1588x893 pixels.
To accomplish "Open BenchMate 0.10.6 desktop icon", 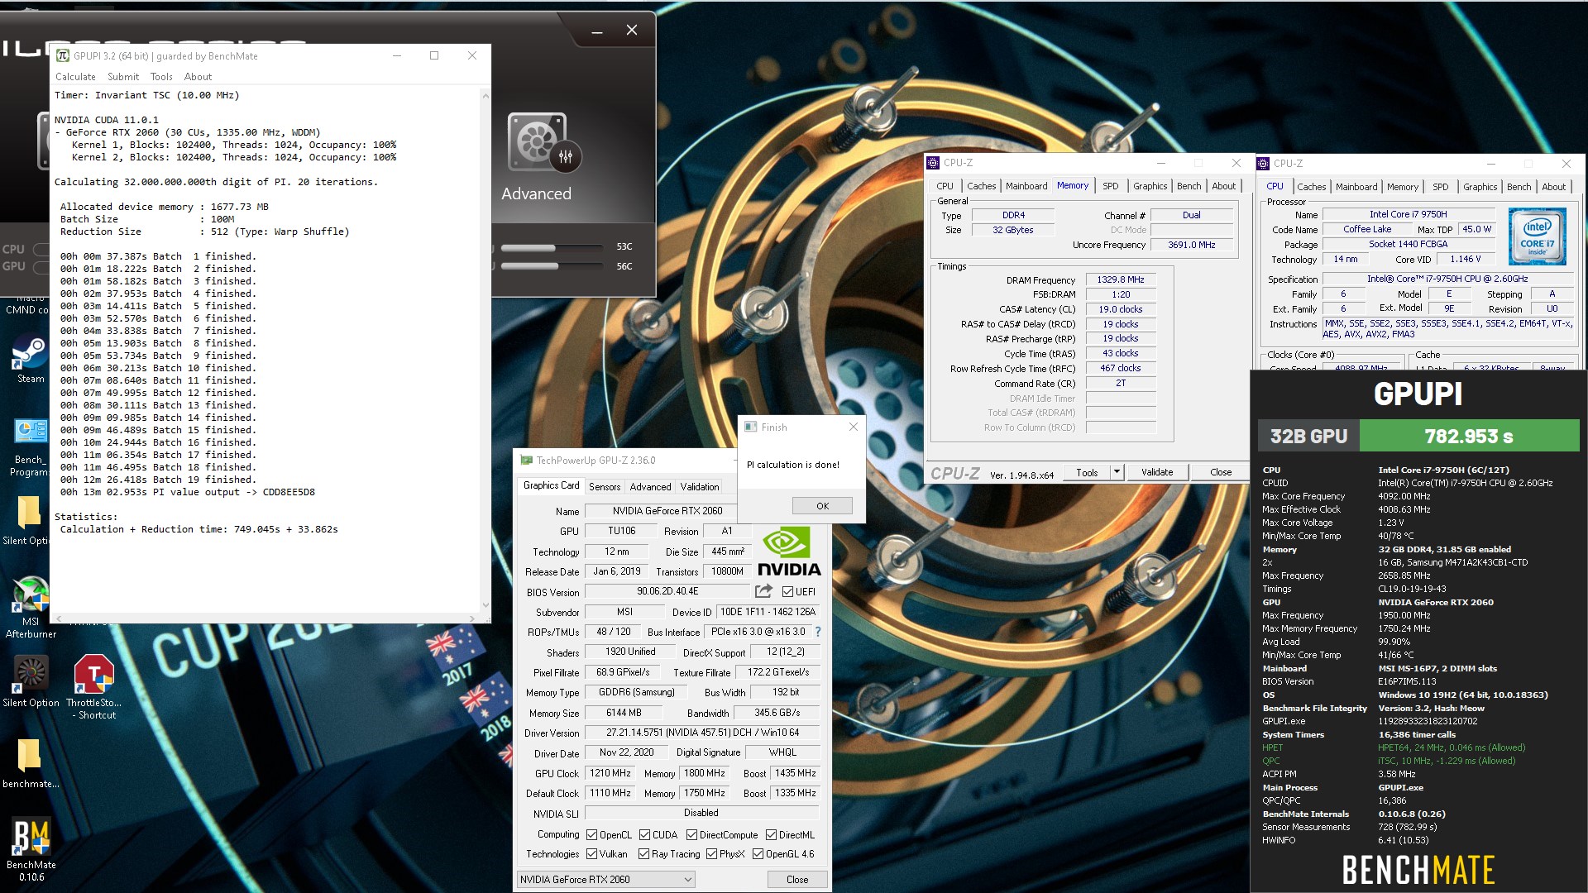I will pyautogui.click(x=31, y=849).
